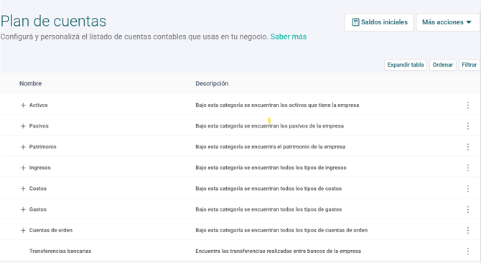Open three-dot menu for Gastos row
Screen dimensions: 481x263
point(468,209)
